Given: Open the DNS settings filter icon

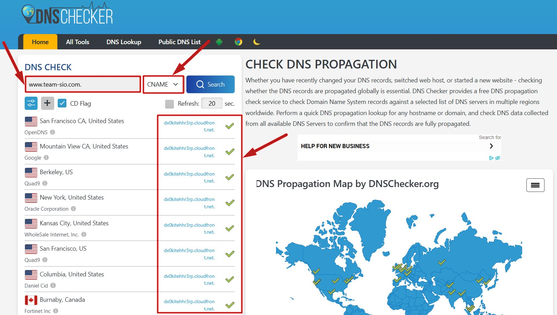Looking at the screenshot, I should click(31, 103).
